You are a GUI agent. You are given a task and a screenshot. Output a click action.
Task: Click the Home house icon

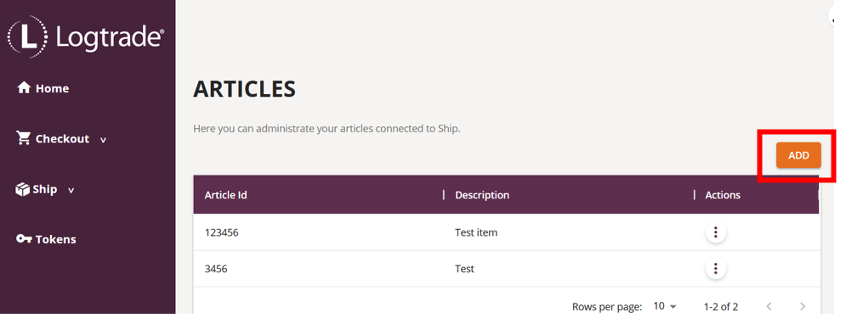23,87
